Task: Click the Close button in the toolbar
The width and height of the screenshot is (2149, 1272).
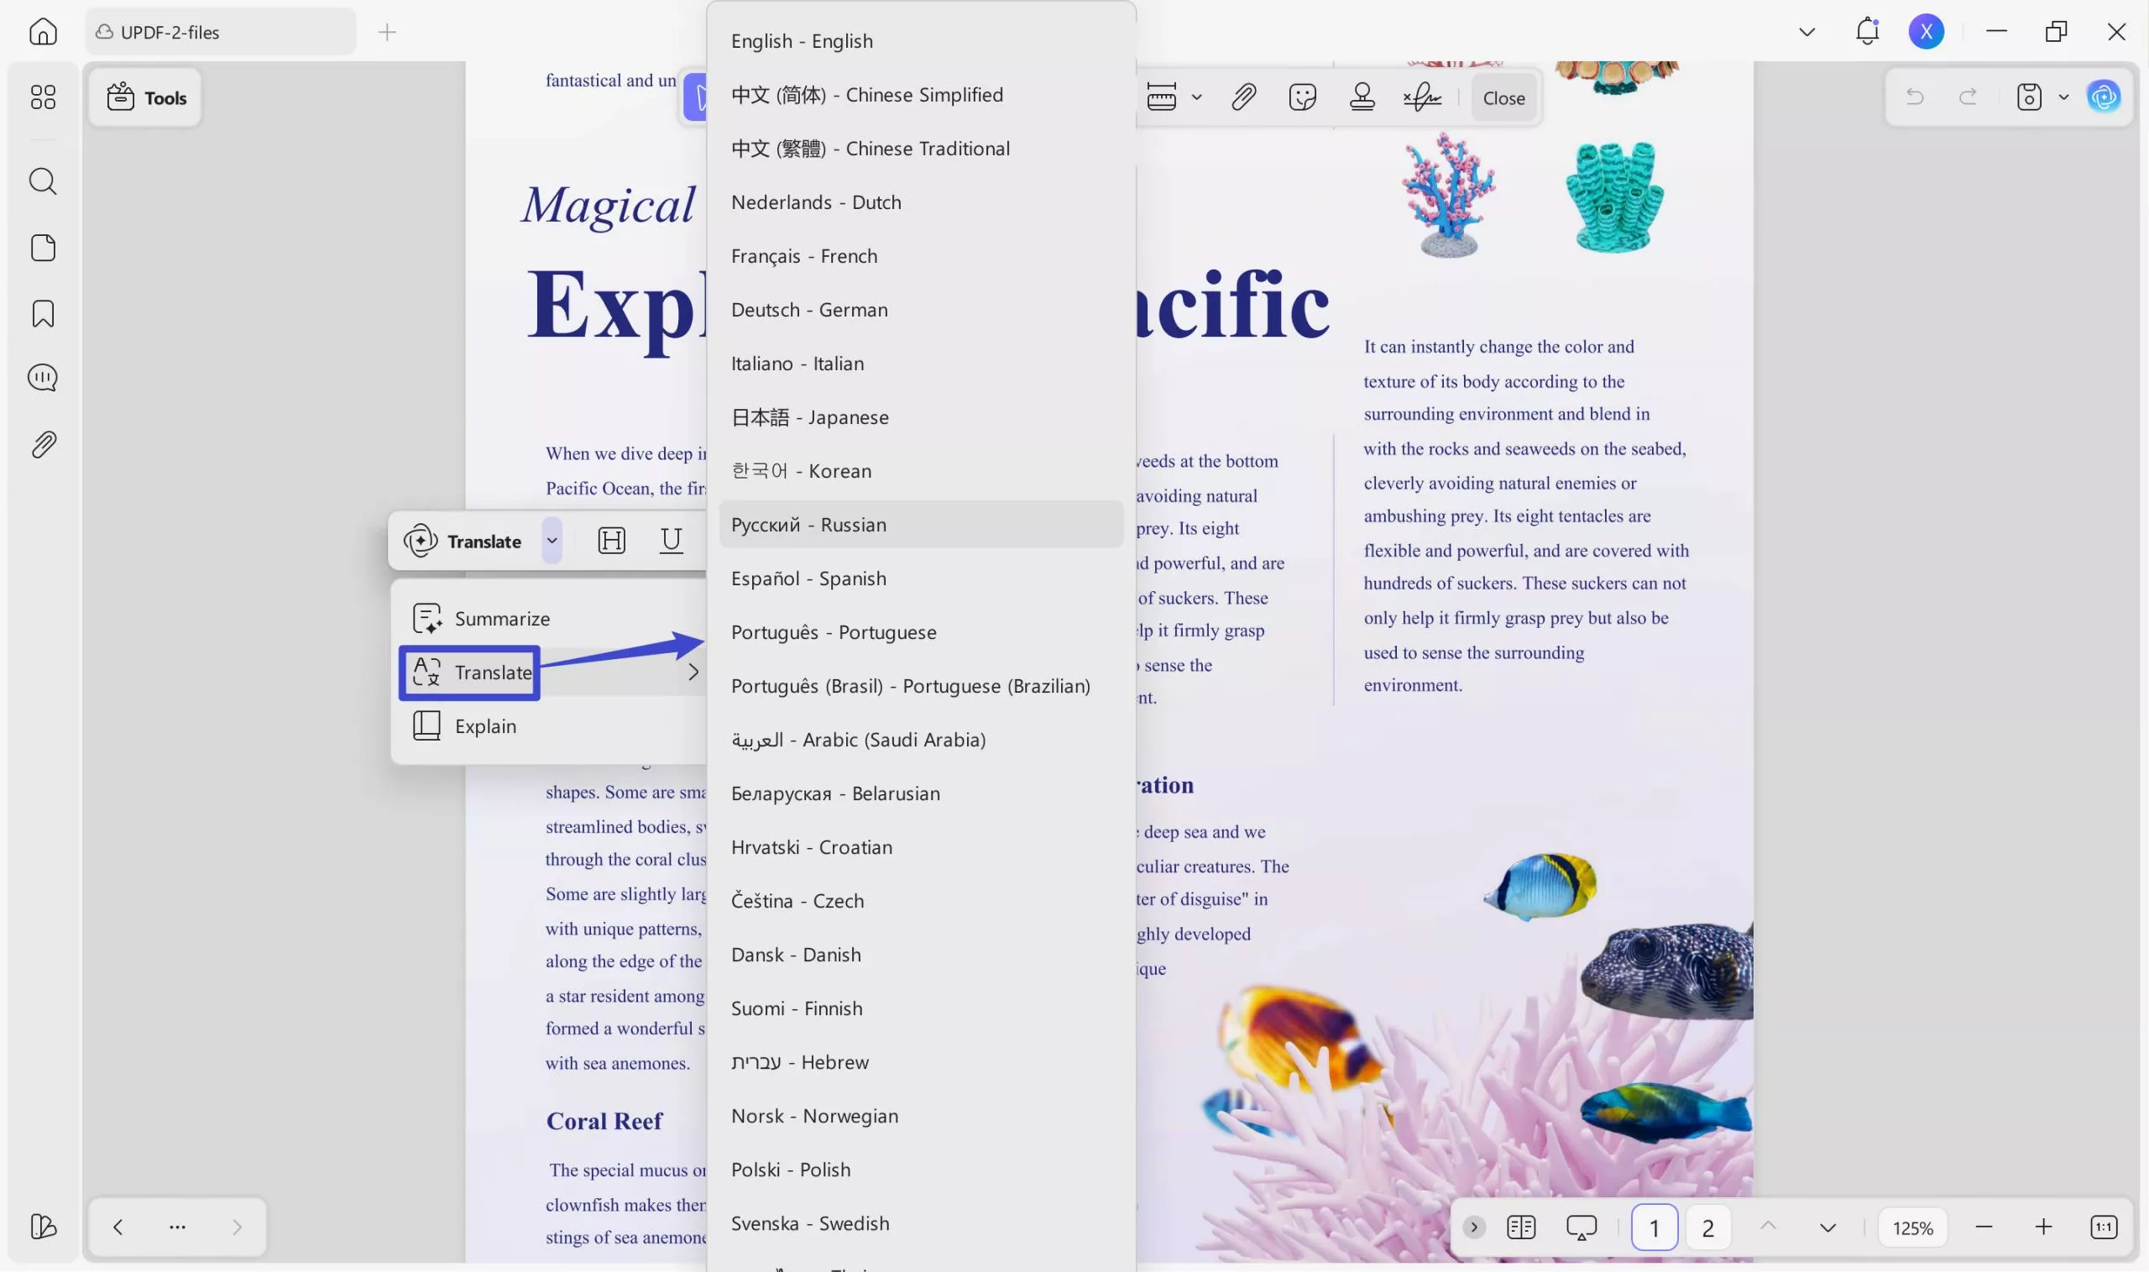Action: click(1503, 97)
